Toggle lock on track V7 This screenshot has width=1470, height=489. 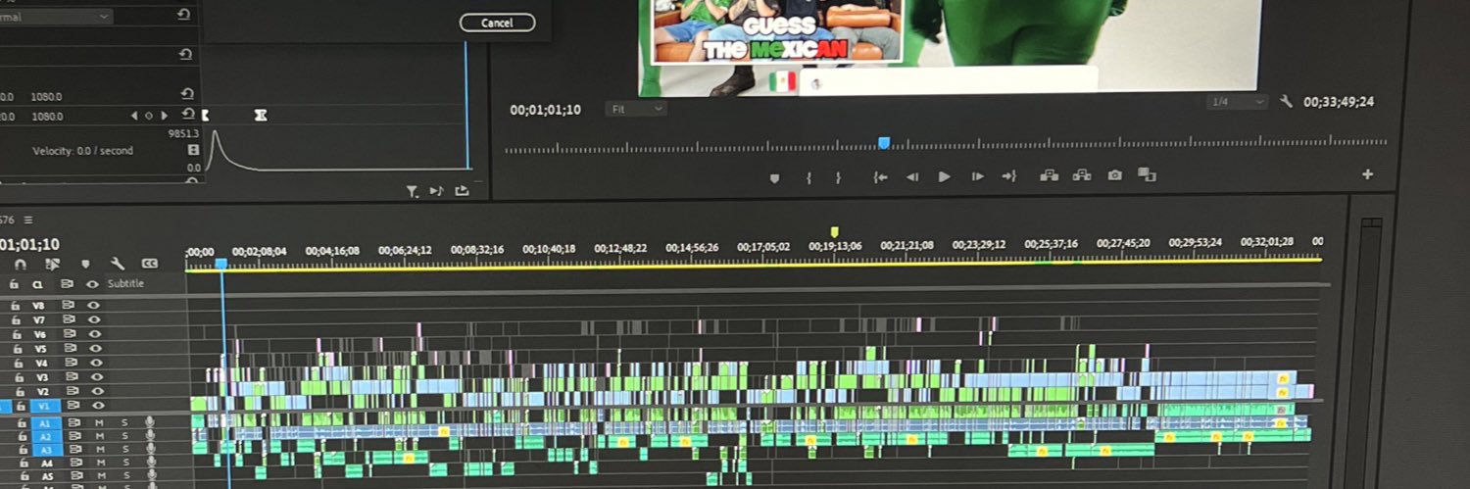[16, 319]
